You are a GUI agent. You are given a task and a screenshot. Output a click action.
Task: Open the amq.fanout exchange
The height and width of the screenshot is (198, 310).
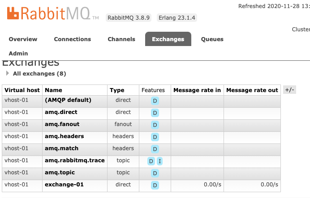pyautogui.click(x=62, y=124)
